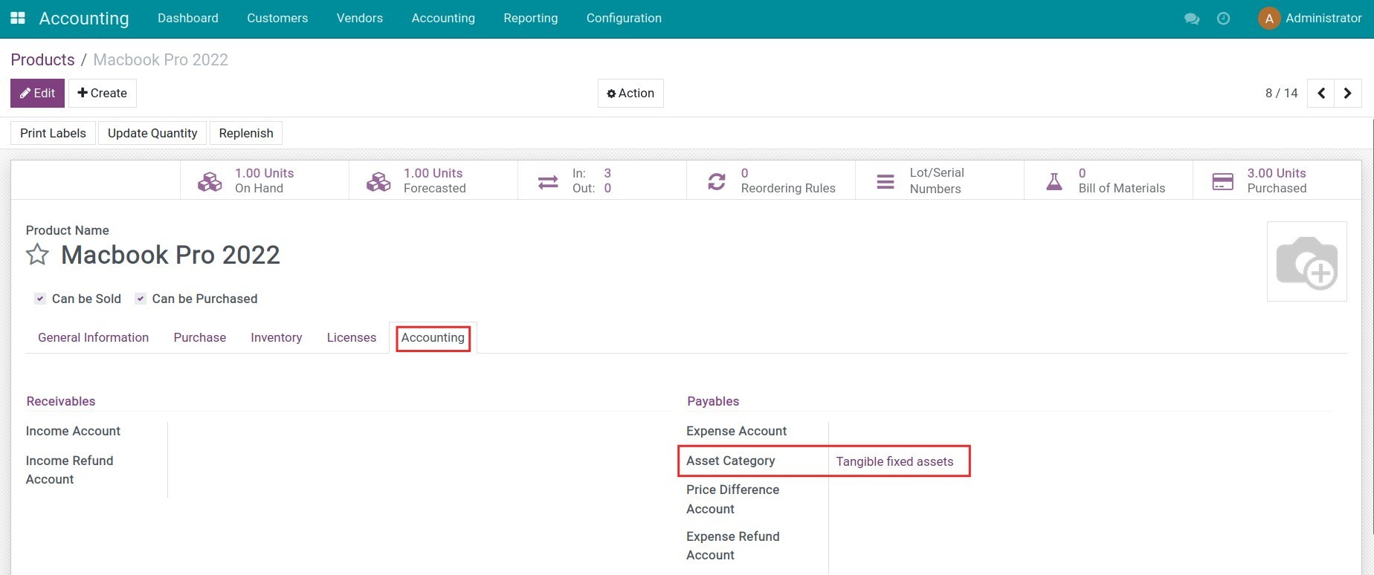Select the Accounting product tab
The height and width of the screenshot is (575, 1374).
pos(433,338)
